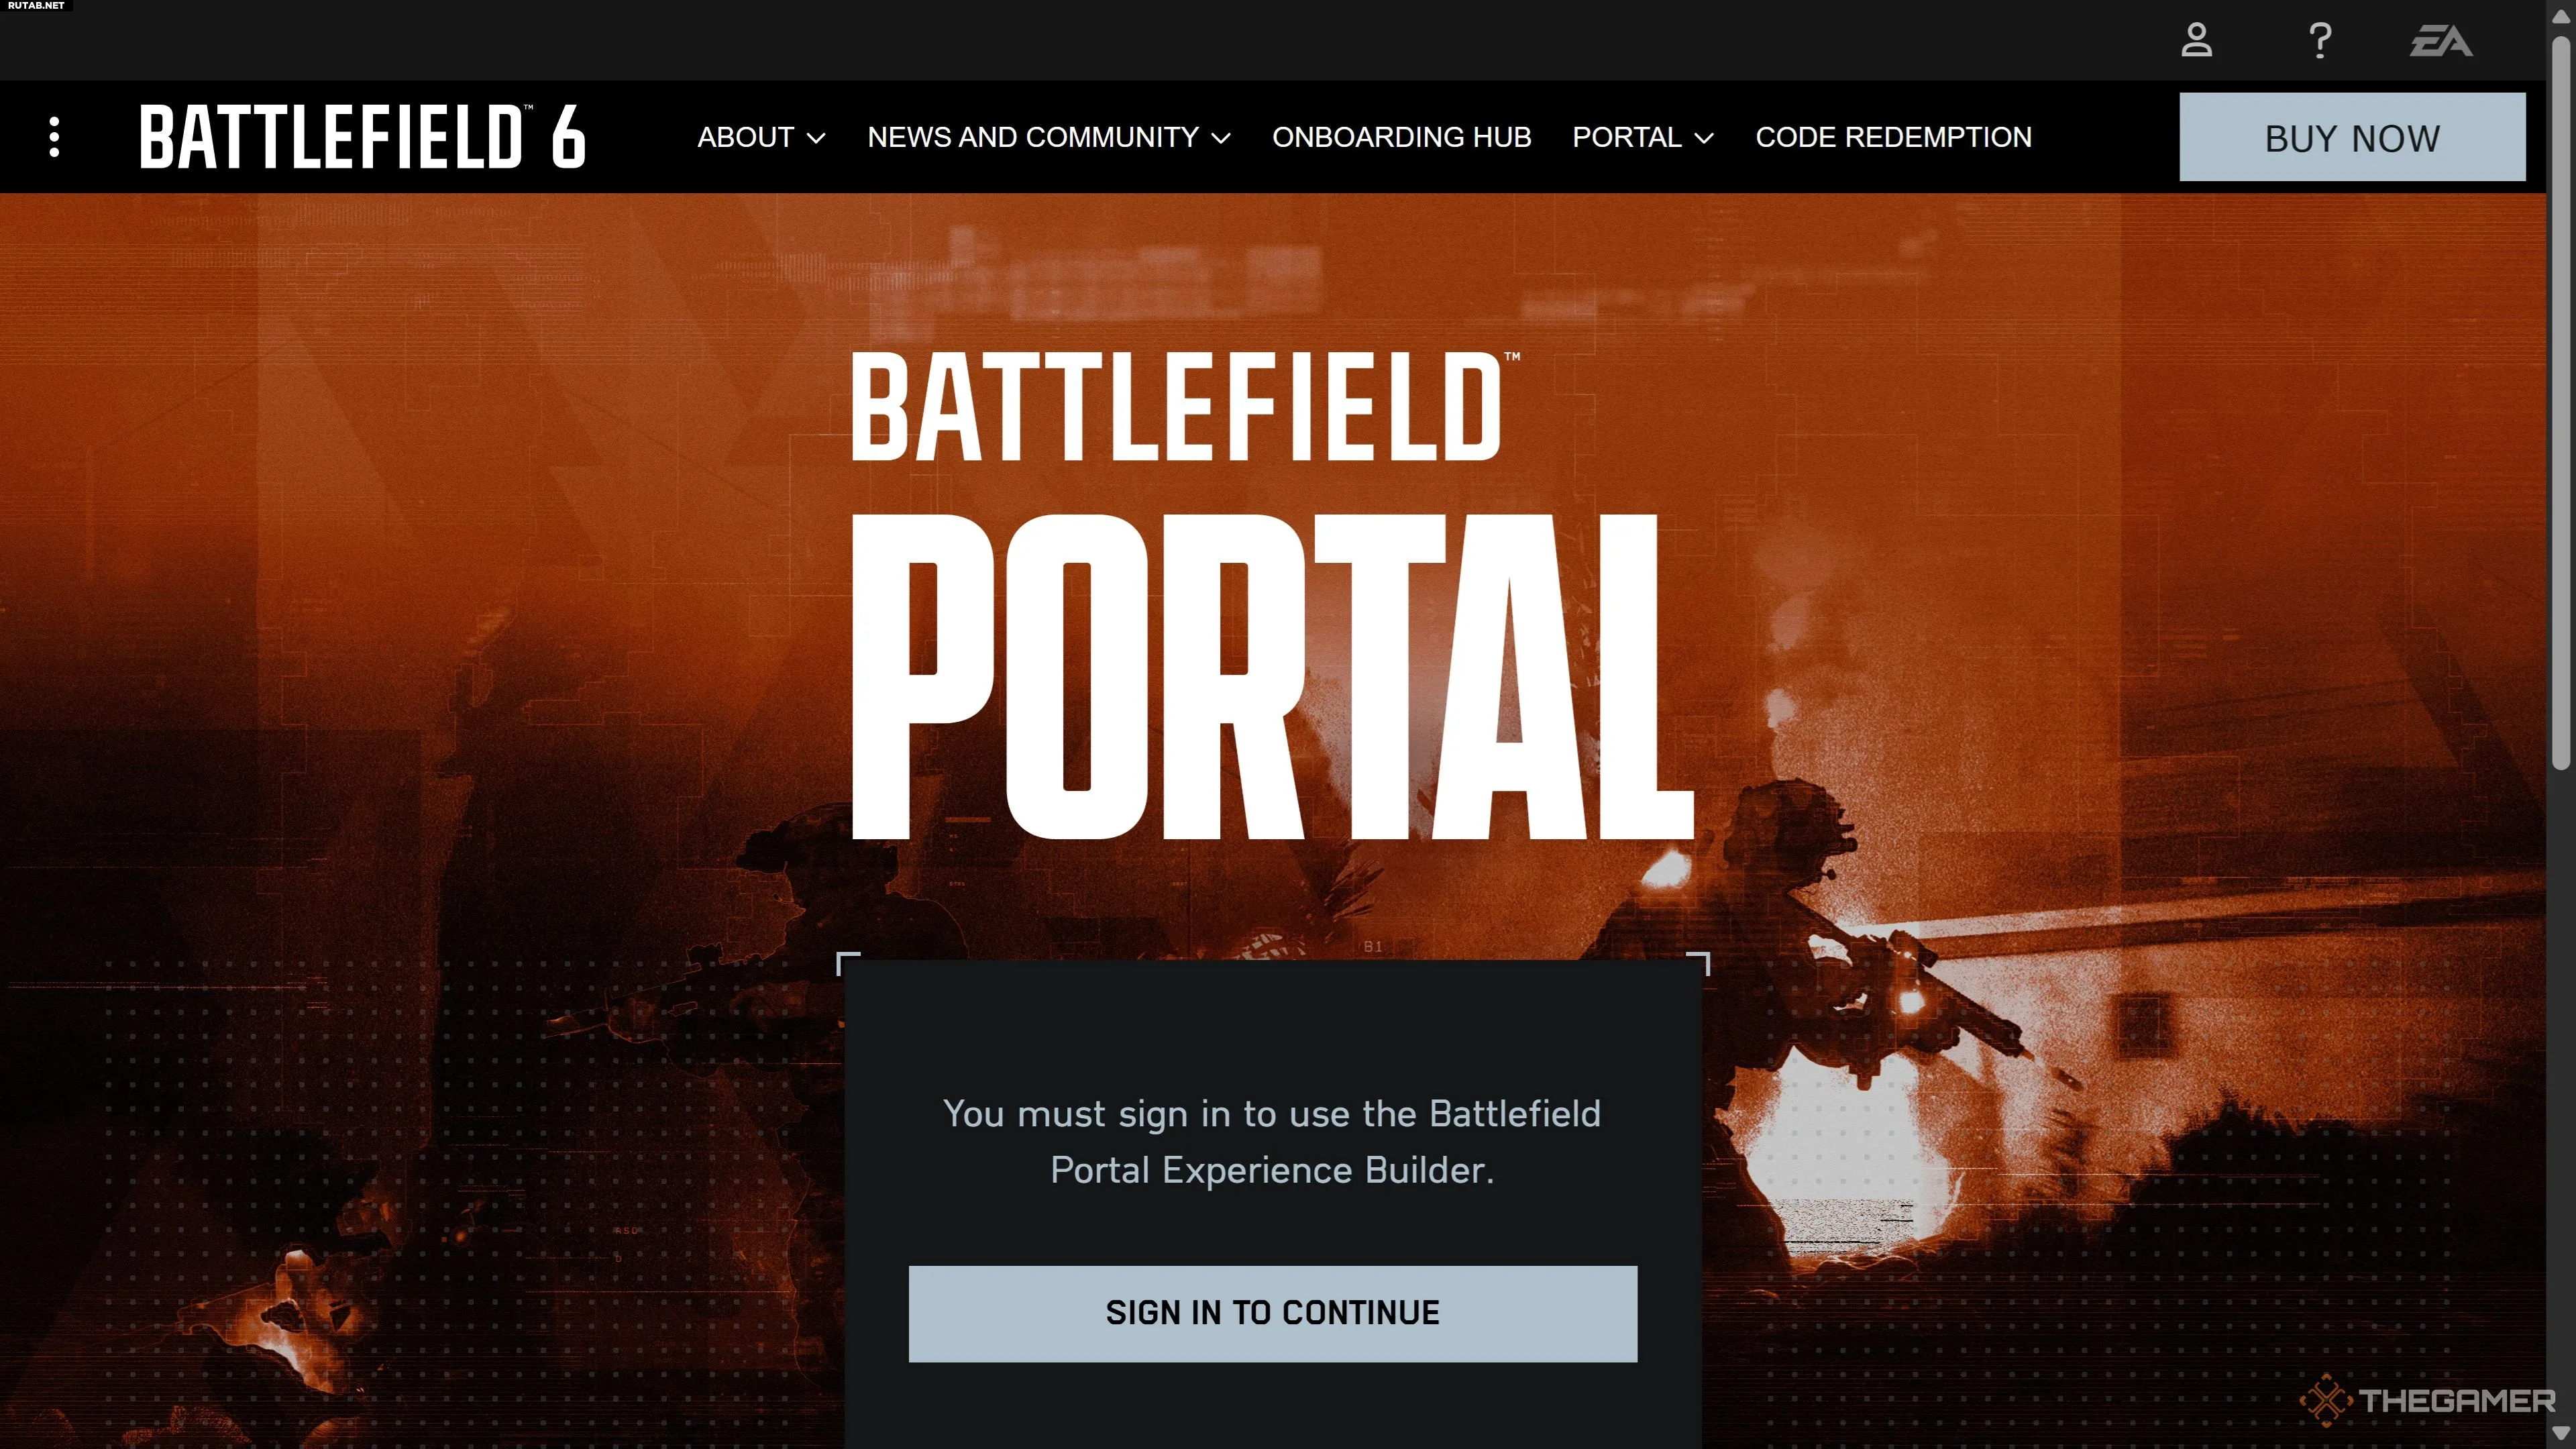2576x1449 pixels.
Task: Click the Battlefield 6 logo
Action: click(362, 137)
